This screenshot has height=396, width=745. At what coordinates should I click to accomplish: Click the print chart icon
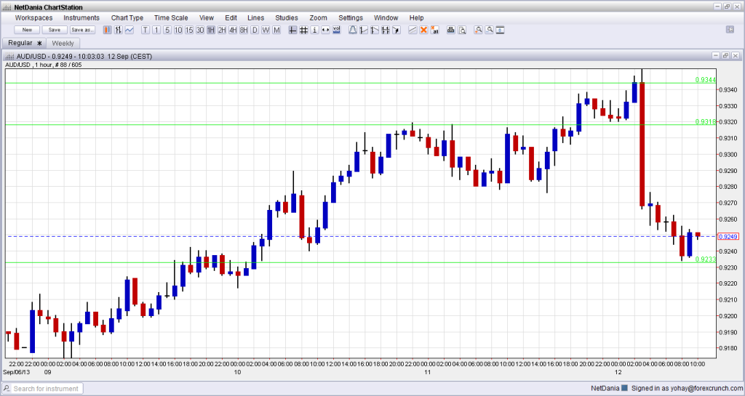[x=450, y=30]
